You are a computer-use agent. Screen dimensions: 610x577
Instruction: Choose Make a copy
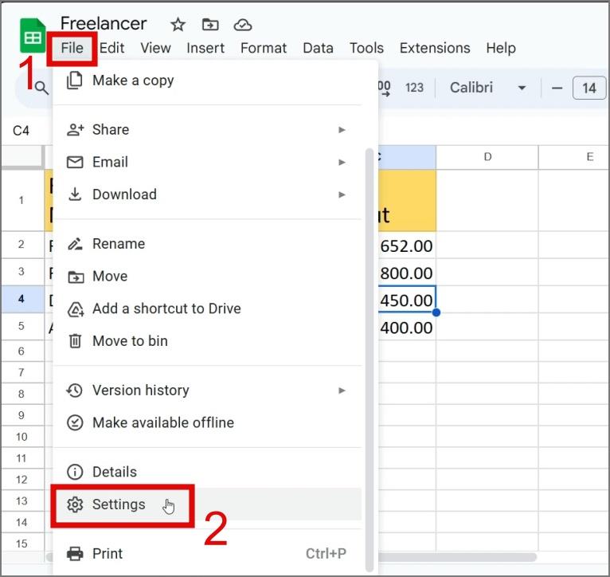207,80
